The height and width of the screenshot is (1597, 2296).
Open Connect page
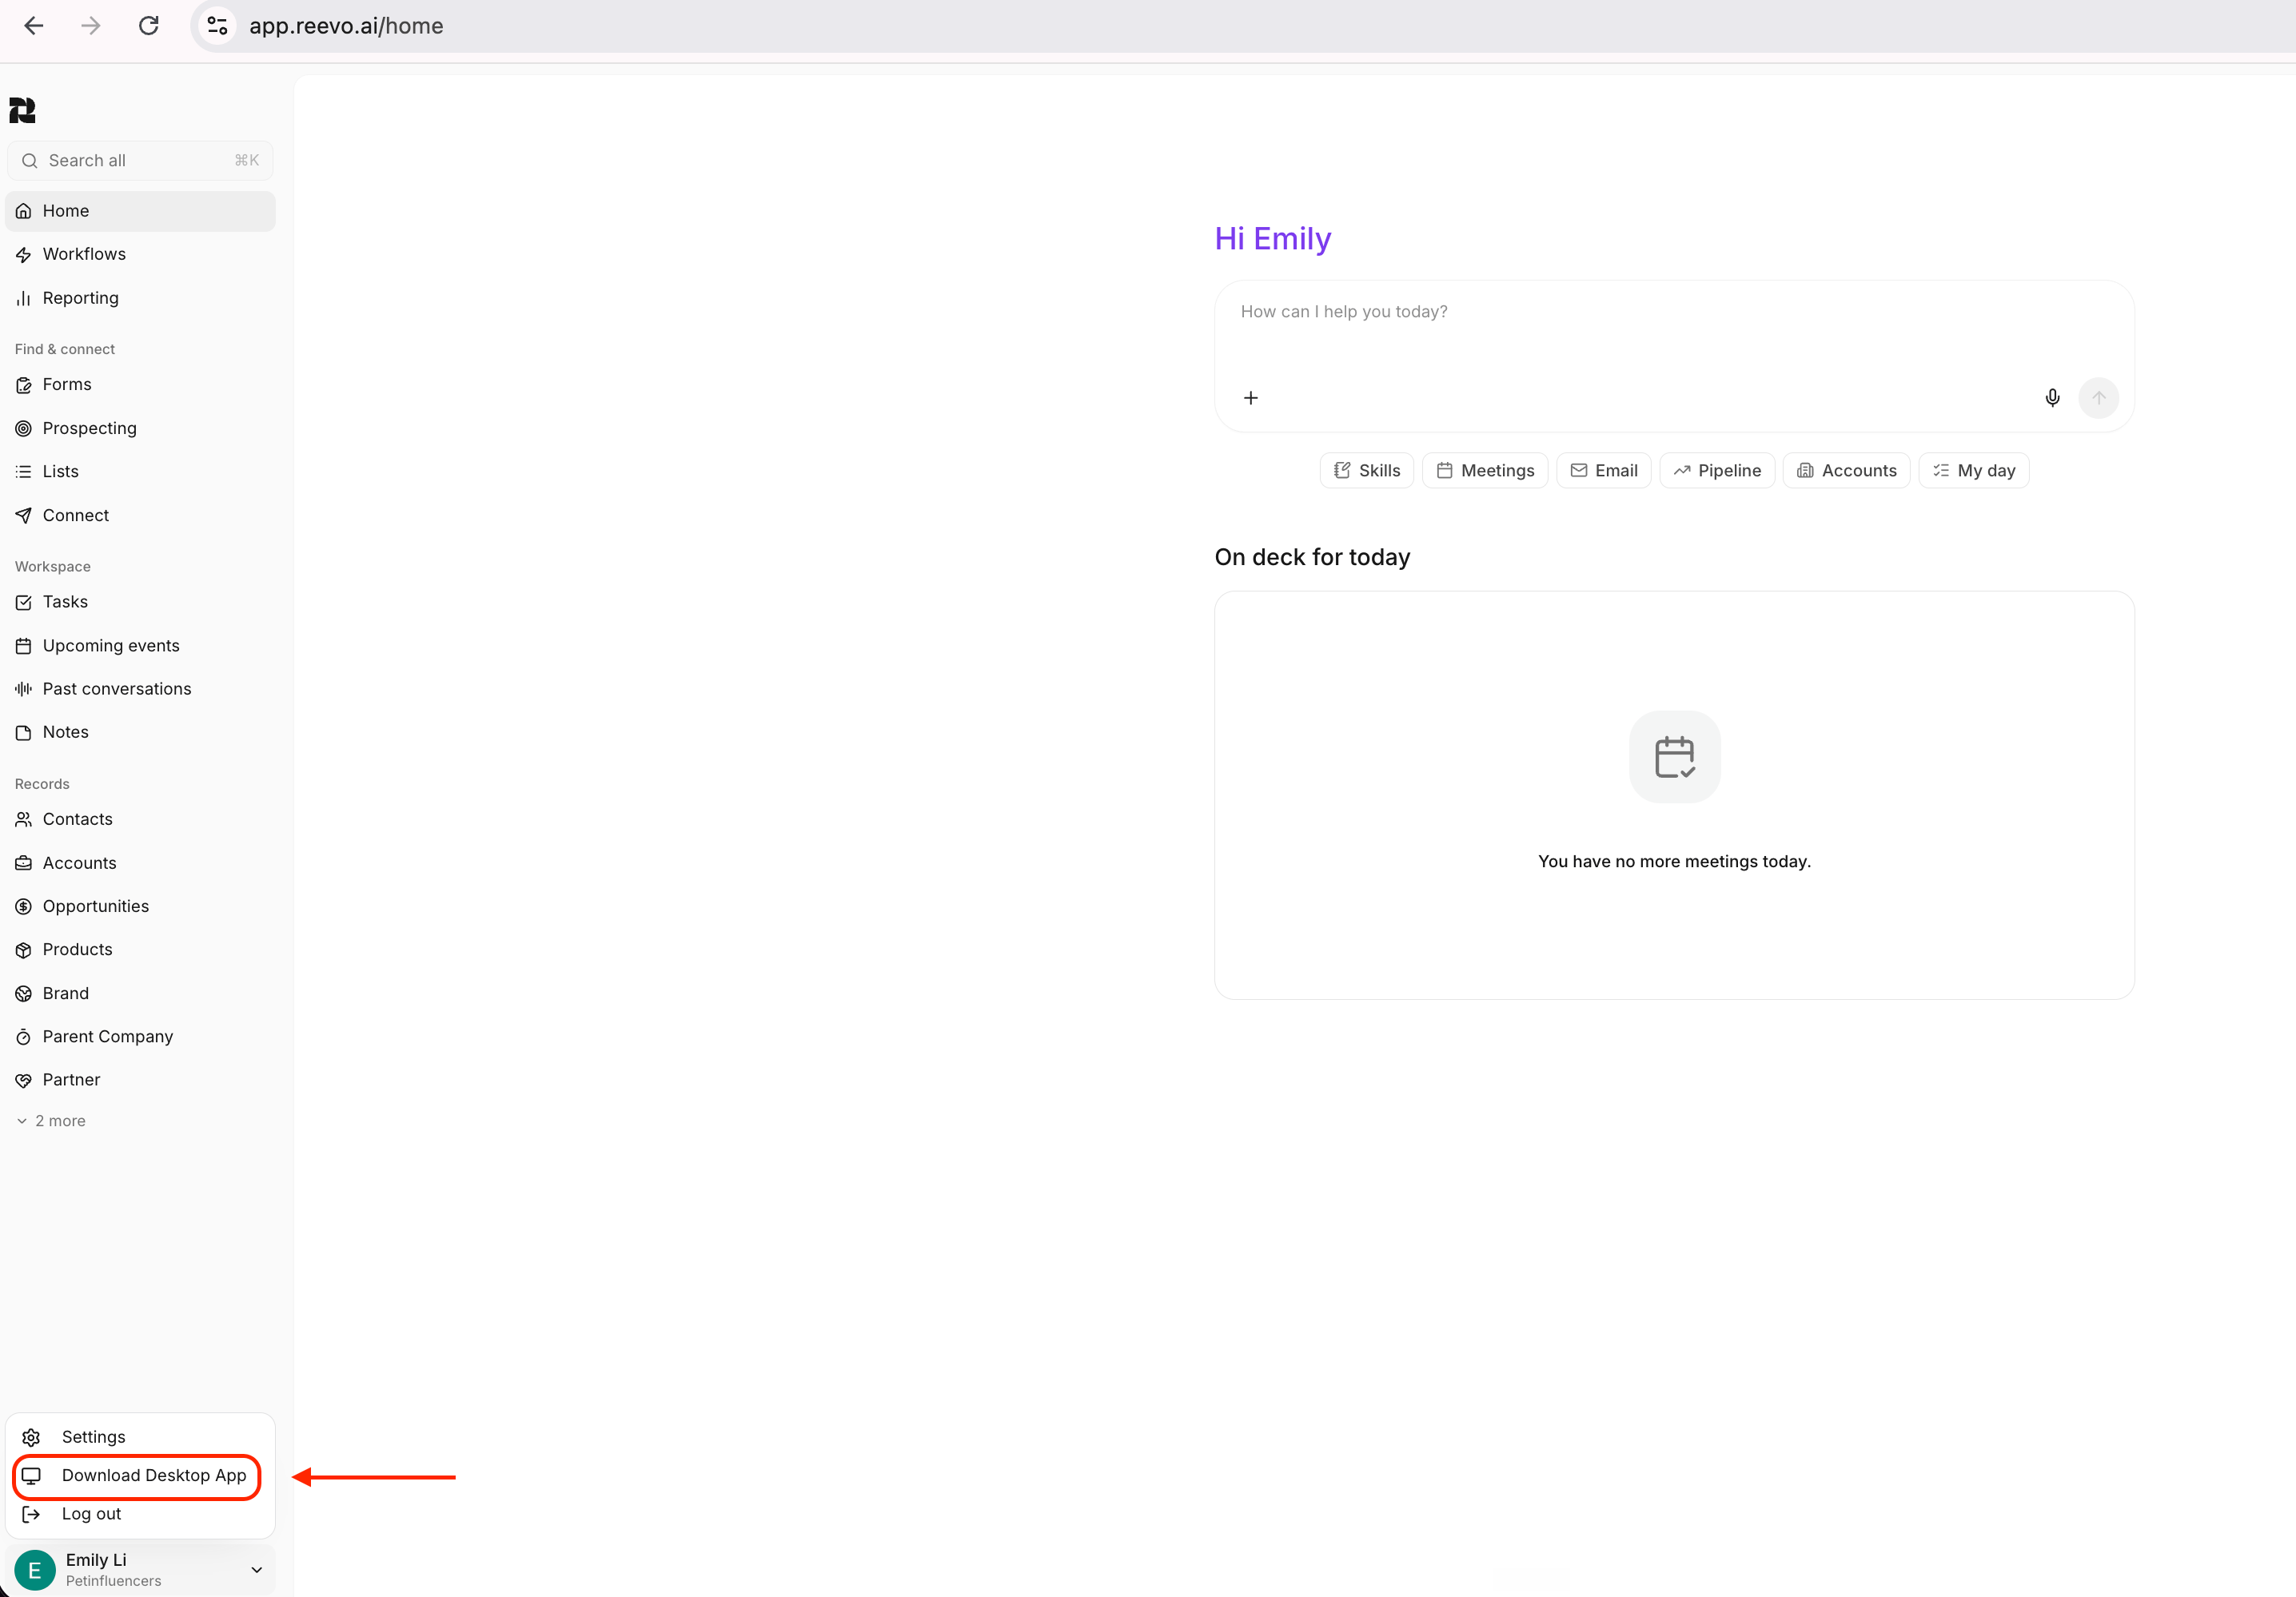click(140, 515)
